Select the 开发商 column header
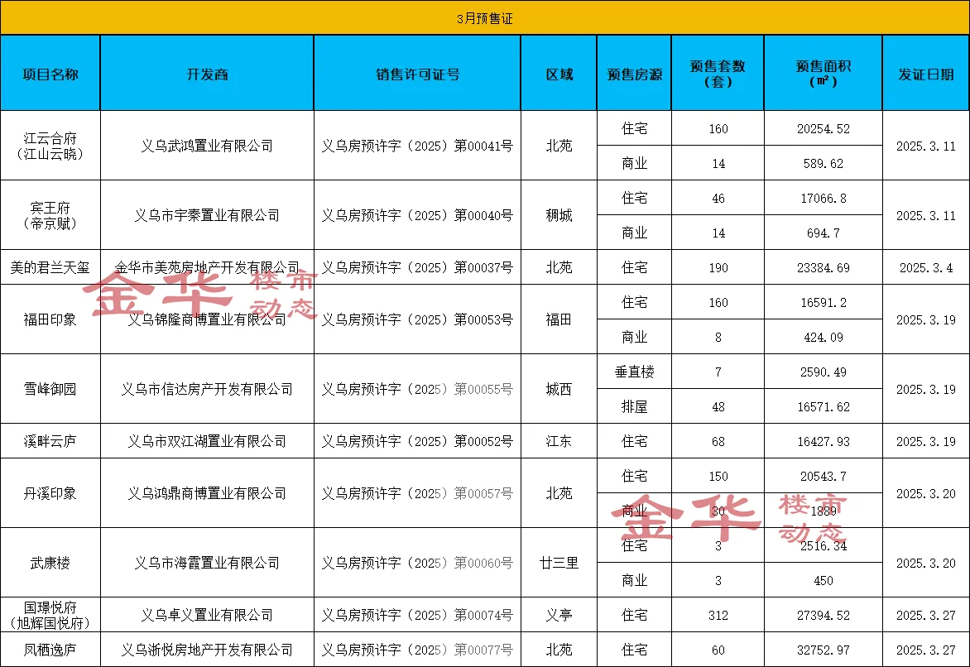 (207, 74)
